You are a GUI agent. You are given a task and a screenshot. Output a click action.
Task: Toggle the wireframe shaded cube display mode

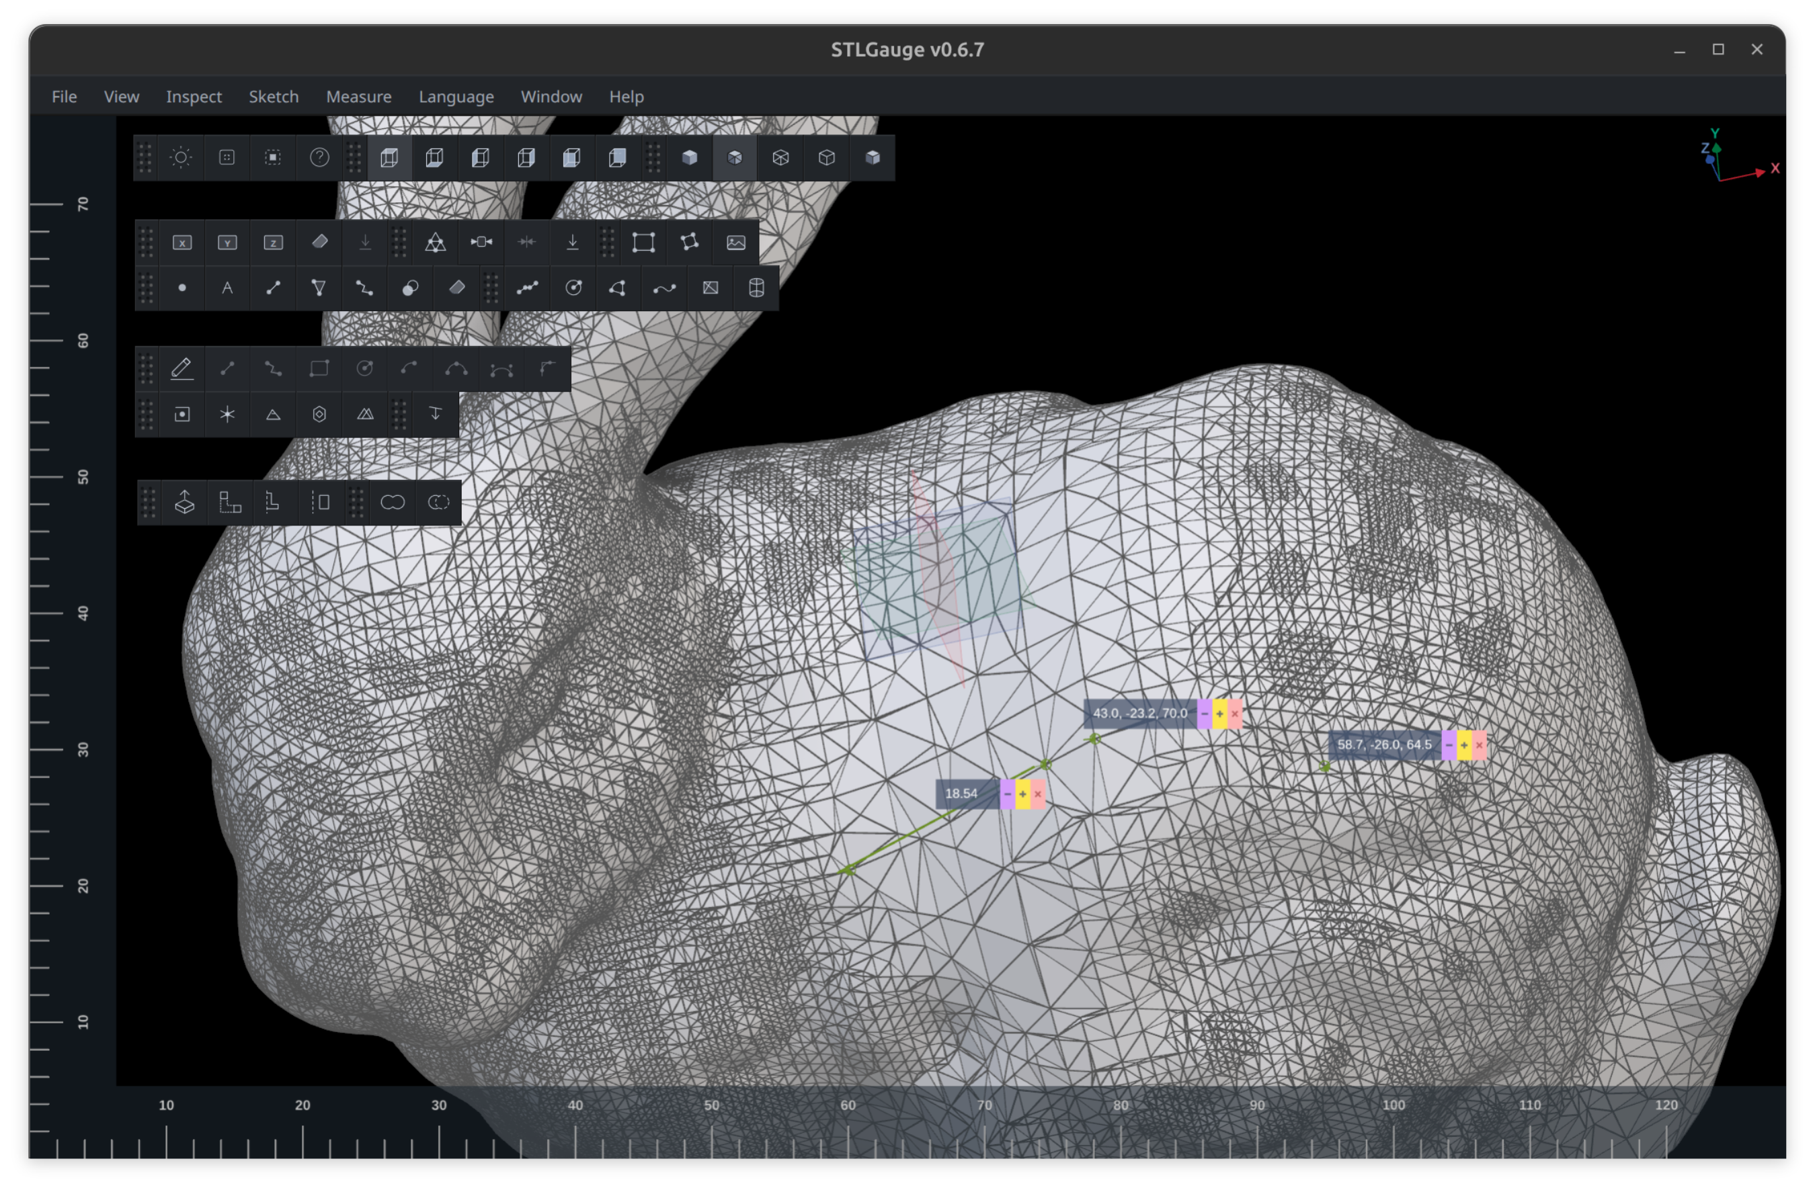(734, 158)
